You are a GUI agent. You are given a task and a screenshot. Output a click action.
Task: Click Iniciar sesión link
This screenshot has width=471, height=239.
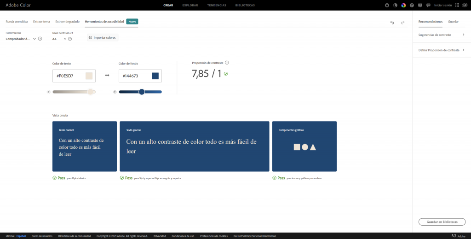pos(443,5)
